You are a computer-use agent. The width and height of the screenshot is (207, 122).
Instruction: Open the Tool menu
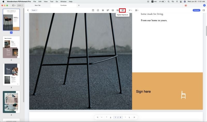51,2
